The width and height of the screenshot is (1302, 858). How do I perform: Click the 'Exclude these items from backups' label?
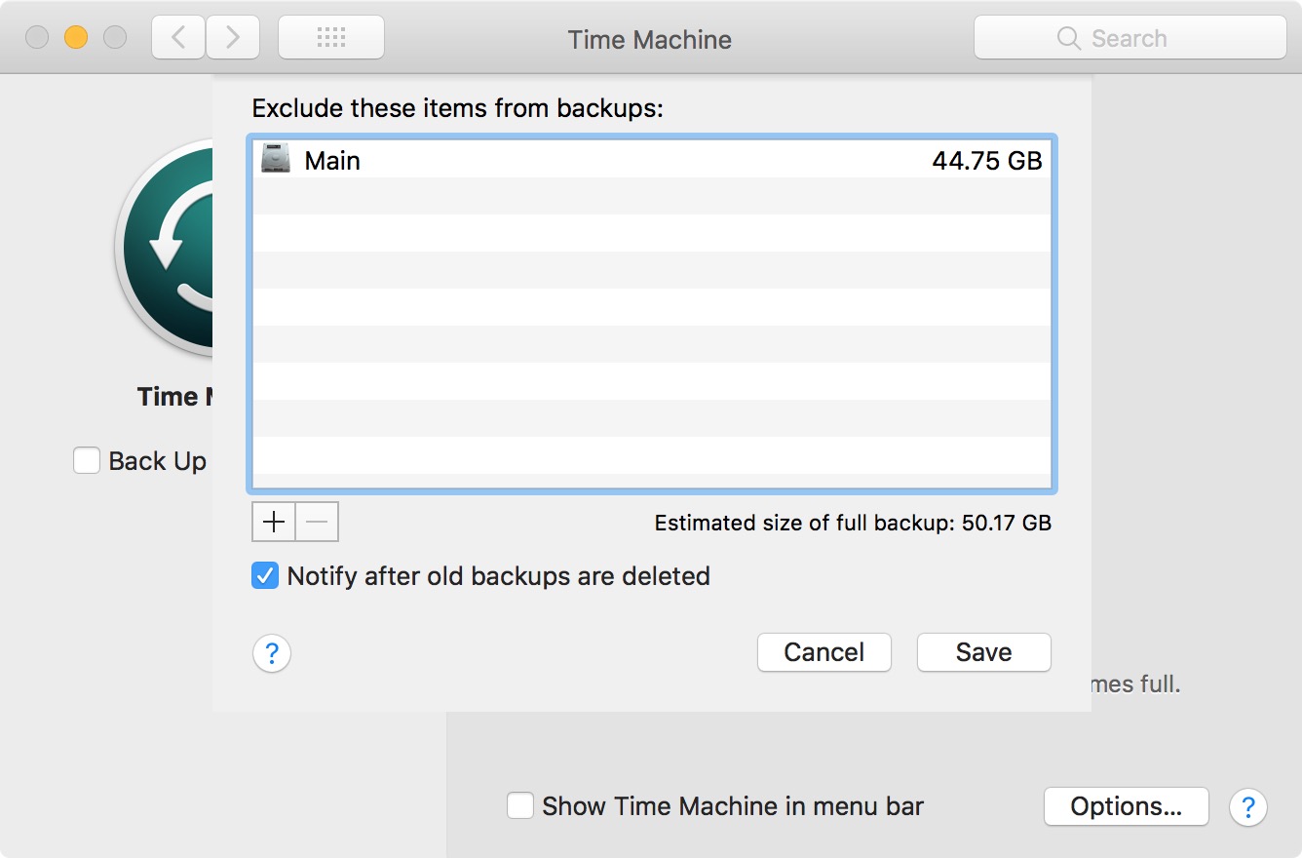point(457,107)
